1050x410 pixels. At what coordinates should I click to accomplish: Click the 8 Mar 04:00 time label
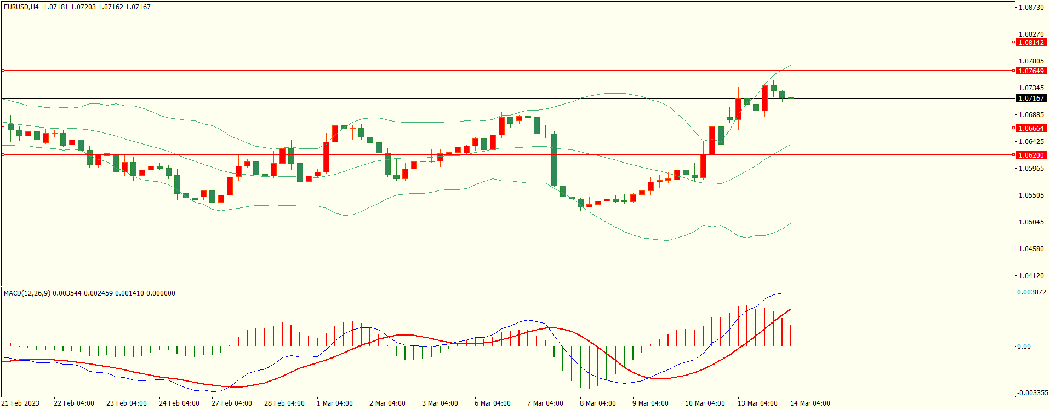pos(598,403)
